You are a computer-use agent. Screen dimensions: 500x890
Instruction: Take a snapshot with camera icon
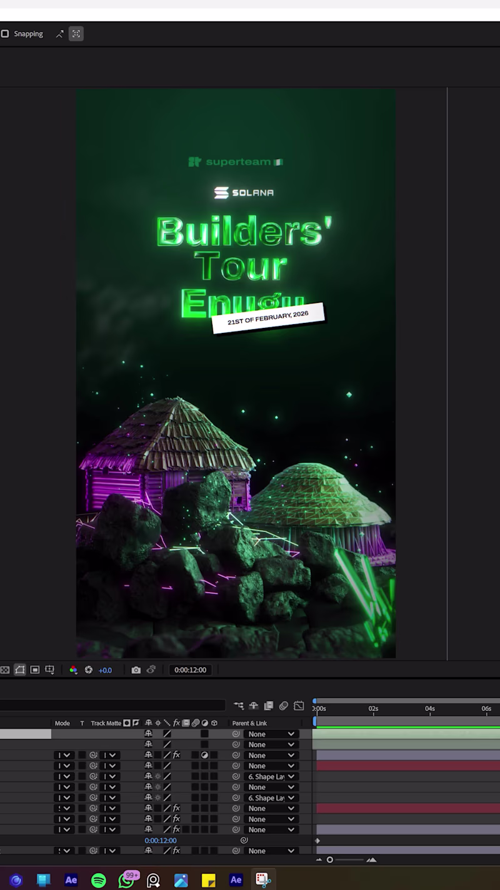(x=136, y=670)
